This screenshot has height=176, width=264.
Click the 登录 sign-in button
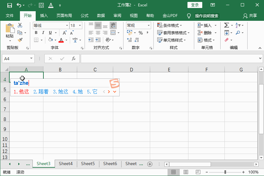pos(195,5)
